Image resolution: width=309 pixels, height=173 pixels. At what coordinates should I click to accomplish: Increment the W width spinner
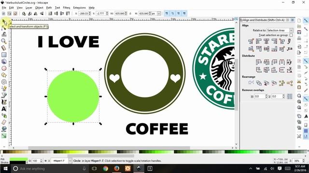(x=126, y=12)
